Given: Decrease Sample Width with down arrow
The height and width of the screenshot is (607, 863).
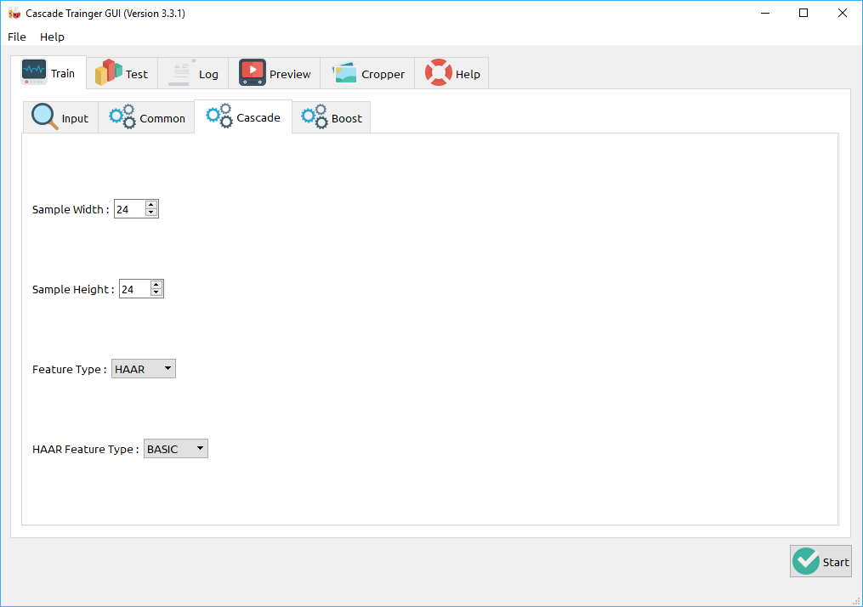Looking at the screenshot, I should [x=150, y=213].
